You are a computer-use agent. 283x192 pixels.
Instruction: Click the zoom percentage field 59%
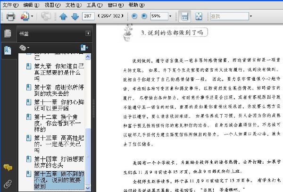pyautogui.click(x=159, y=16)
